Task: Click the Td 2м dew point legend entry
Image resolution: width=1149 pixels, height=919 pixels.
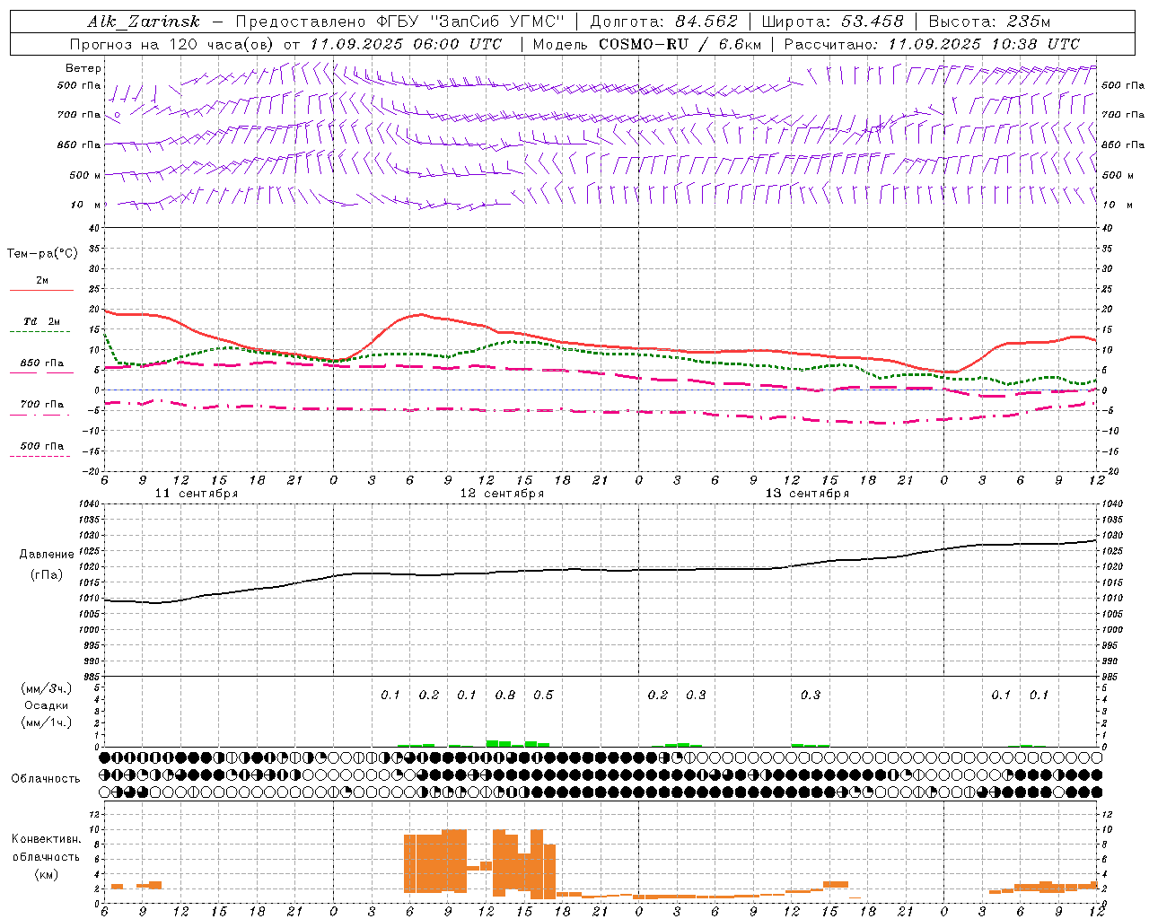Action: (41, 321)
